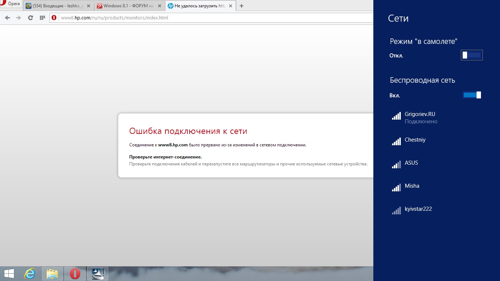The height and width of the screenshot is (281, 500).
Task: Click the 'Подключено' status text
Action: (421, 121)
